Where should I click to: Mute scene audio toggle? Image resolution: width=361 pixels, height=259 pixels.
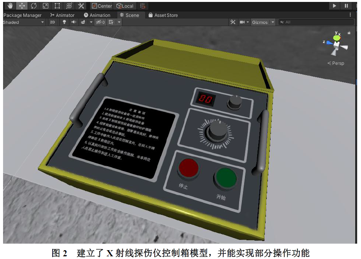pos(74,22)
